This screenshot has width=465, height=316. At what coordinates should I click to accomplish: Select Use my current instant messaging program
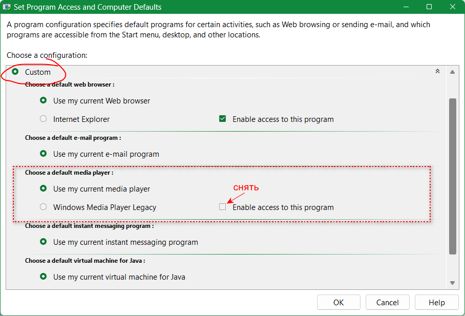pyautogui.click(x=44, y=242)
